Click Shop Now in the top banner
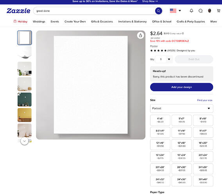 click(150, 1)
